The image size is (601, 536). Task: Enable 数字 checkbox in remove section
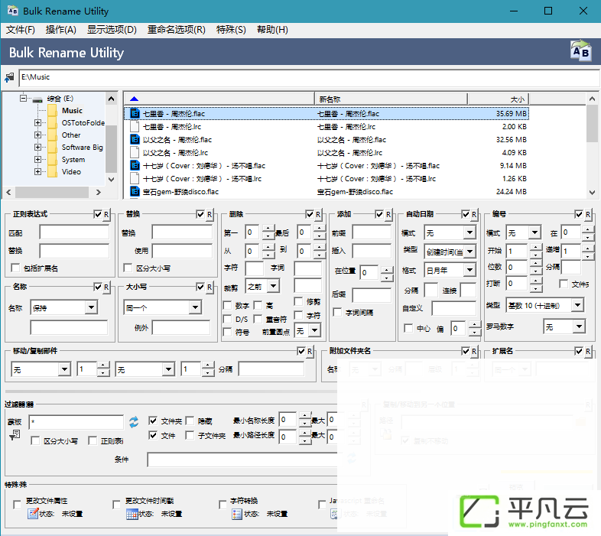pos(227,305)
